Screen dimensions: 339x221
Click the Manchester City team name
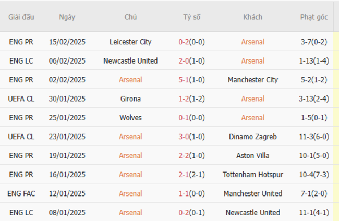[x=252, y=80]
